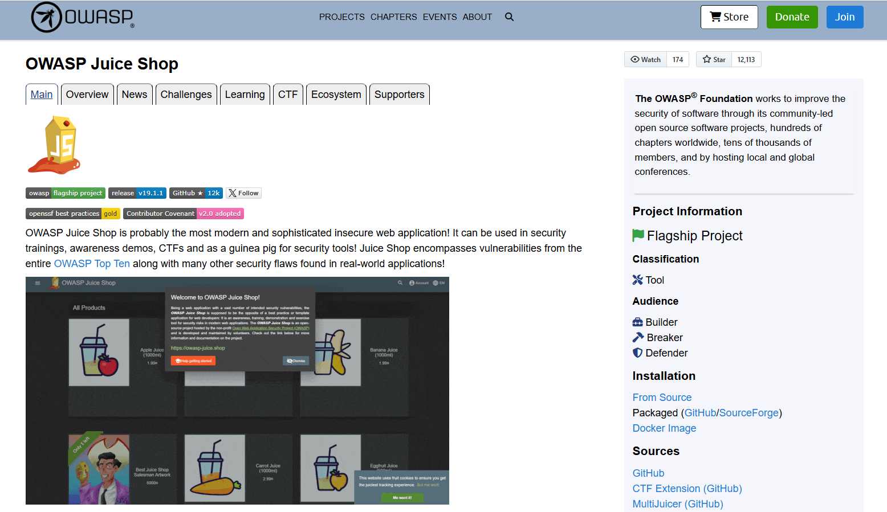Viewport: 887px width, 512px height.
Task: Click the Defender shield icon
Action: [637, 353]
